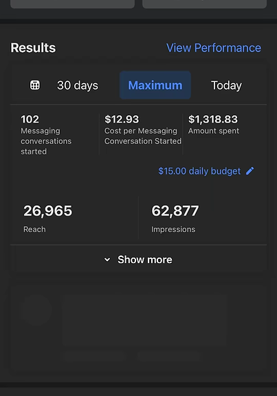Select the 30 days tab
This screenshot has height=396, width=277.
click(78, 85)
